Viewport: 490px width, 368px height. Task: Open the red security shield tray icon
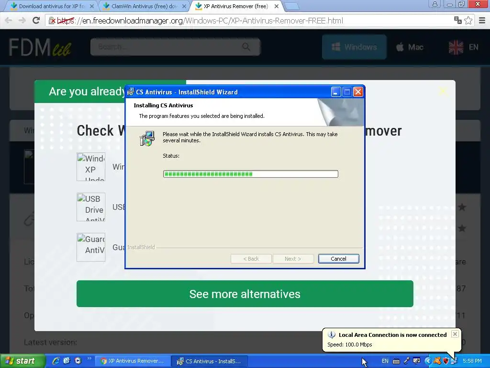click(446, 361)
